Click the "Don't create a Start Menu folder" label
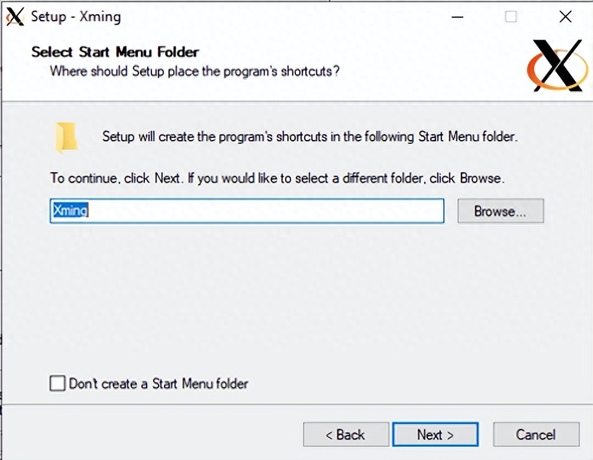Image resolution: width=593 pixels, height=460 pixels. 159,383
